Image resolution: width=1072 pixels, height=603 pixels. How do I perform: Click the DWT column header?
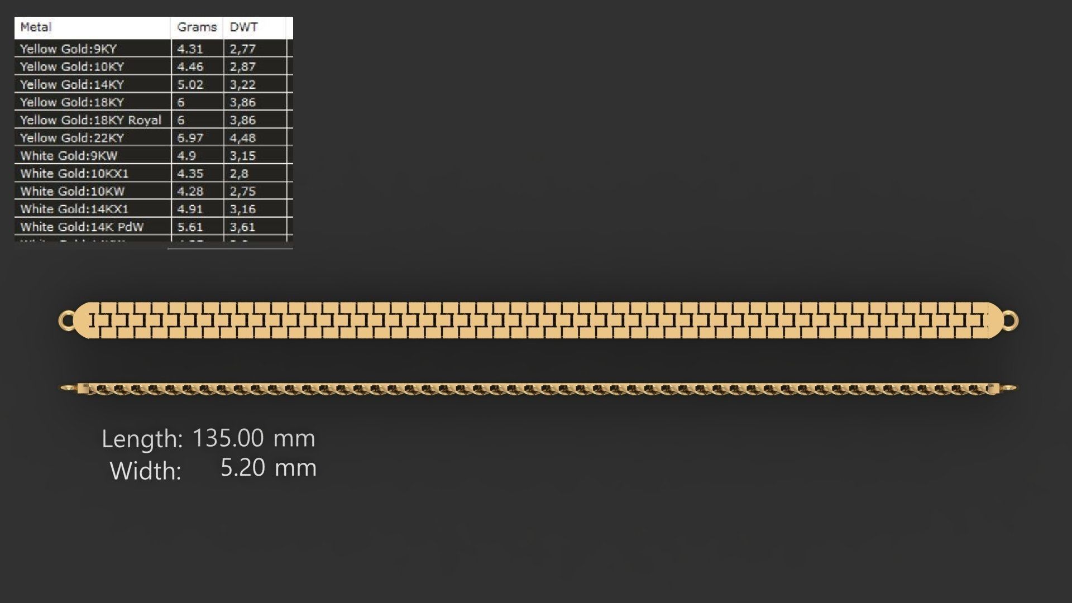pyautogui.click(x=243, y=27)
